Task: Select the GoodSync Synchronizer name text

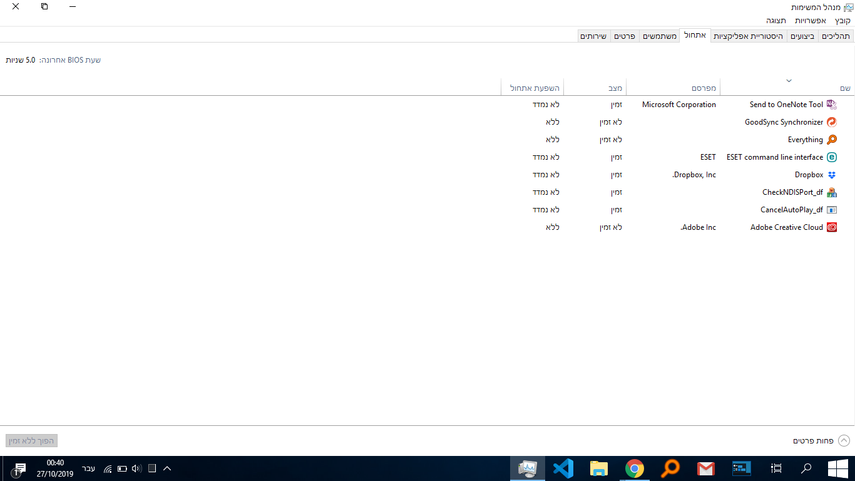Action: point(784,122)
